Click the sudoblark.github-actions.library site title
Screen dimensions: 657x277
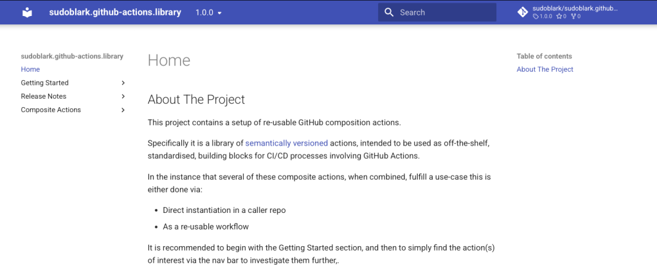click(x=115, y=12)
